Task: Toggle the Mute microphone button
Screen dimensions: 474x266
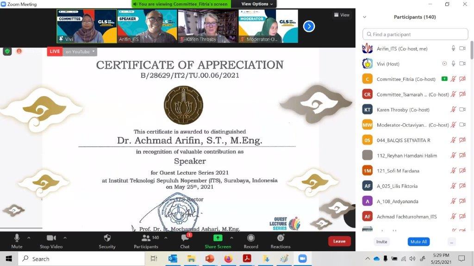Action: tap(17, 238)
